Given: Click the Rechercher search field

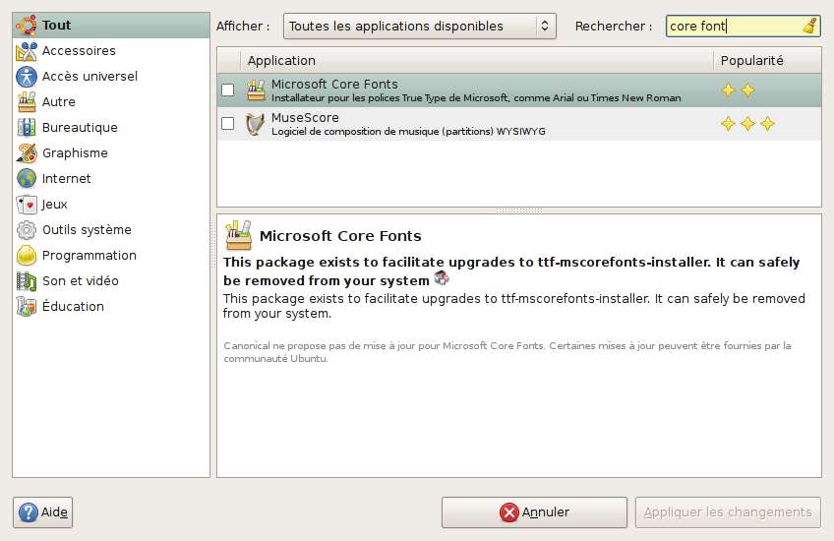Looking at the screenshot, I should pos(743,26).
